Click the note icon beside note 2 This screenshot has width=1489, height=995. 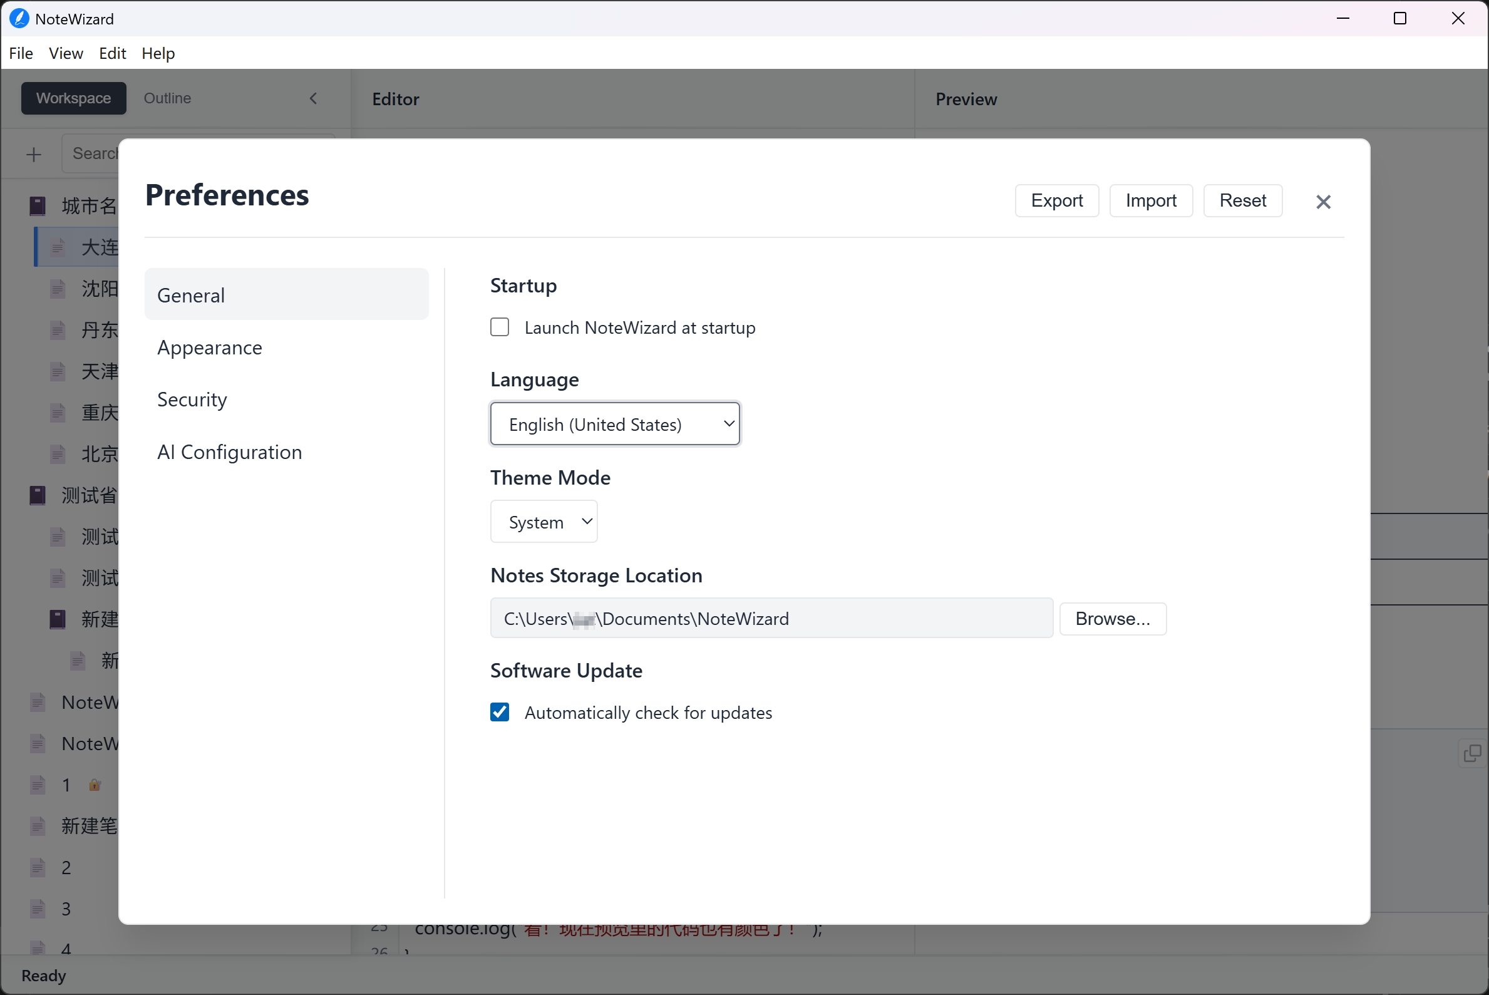[x=38, y=867]
